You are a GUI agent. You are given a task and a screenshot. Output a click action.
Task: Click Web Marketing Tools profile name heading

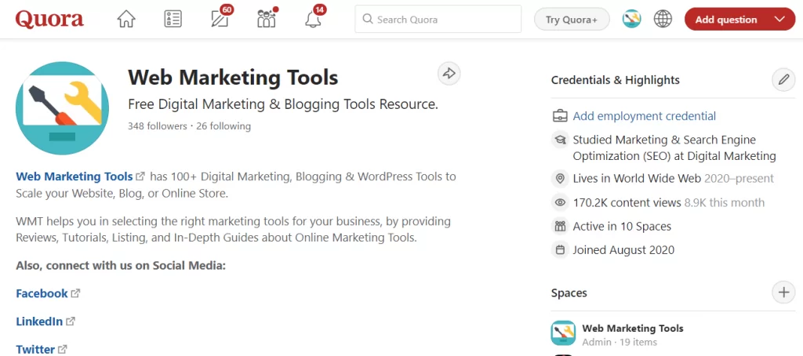[233, 78]
